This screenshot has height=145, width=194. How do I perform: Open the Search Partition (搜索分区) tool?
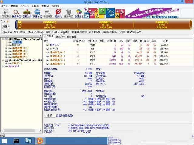tap(16, 13)
